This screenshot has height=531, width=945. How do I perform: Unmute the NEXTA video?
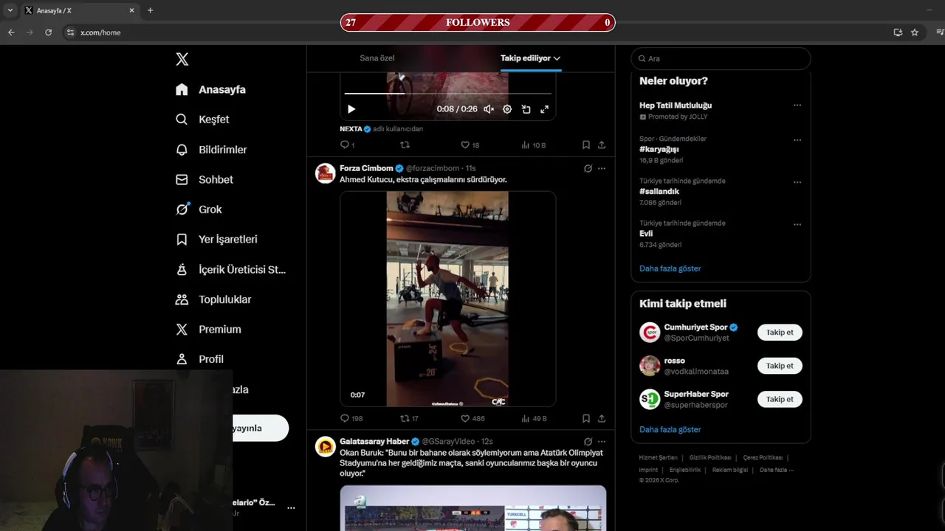pos(488,109)
